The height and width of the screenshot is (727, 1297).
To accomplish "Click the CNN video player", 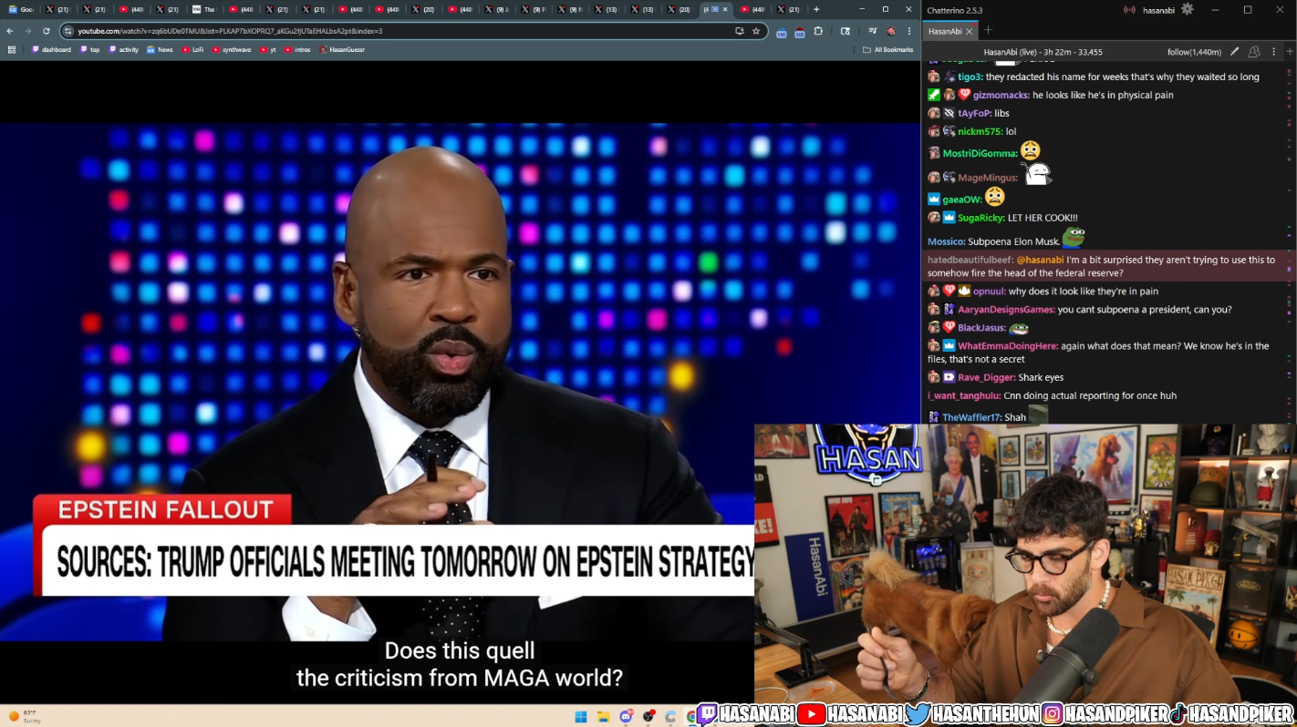I will tap(377, 383).
